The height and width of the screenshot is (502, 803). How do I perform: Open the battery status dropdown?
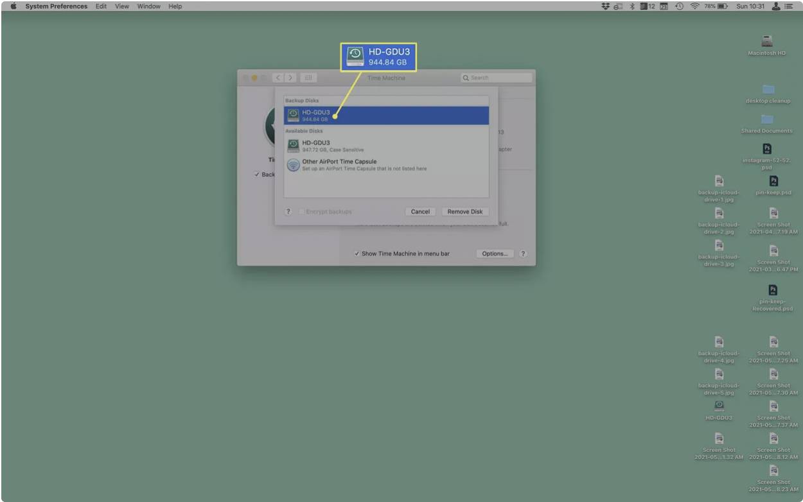pyautogui.click(x=722, y=6)
